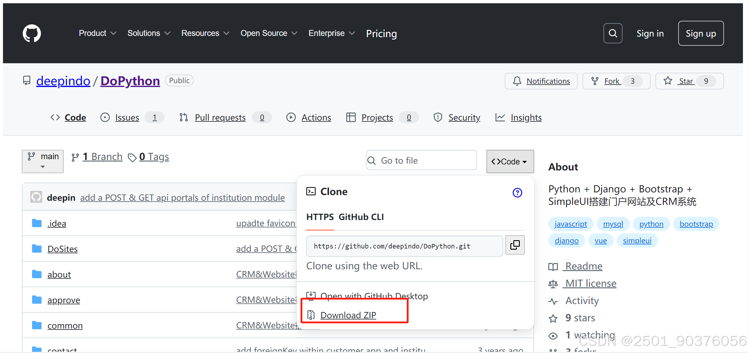This screenshot has width=748, height=353.
Task: Expand the Open Source header menu
Action: 269,33
